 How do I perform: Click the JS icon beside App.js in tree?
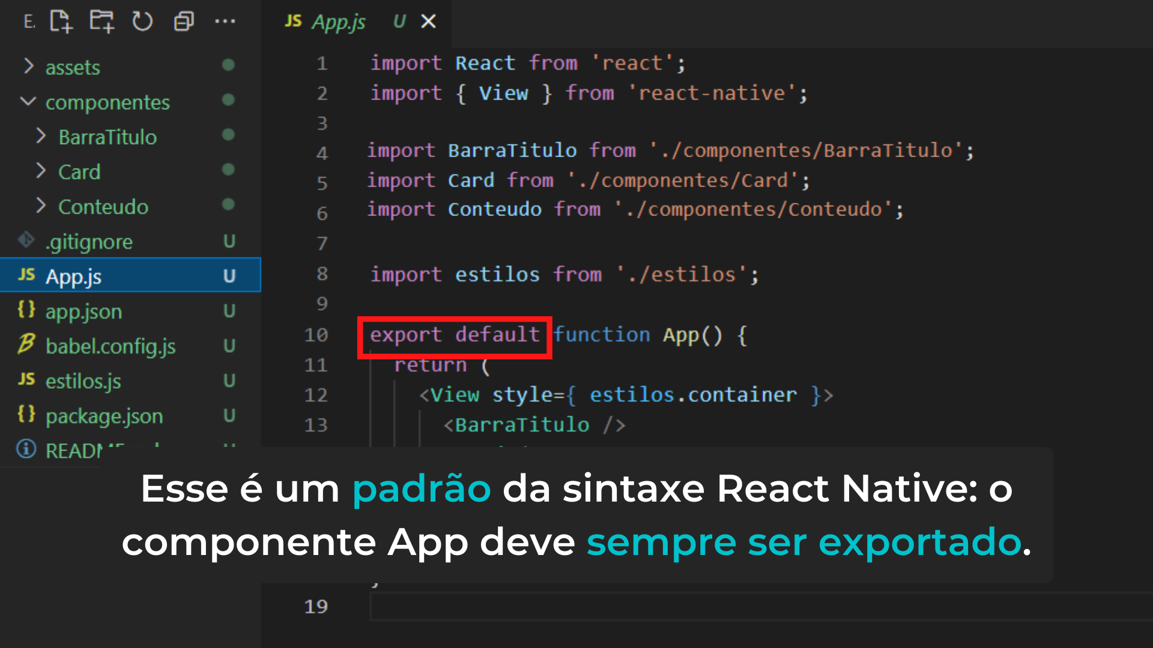(26, 275)
